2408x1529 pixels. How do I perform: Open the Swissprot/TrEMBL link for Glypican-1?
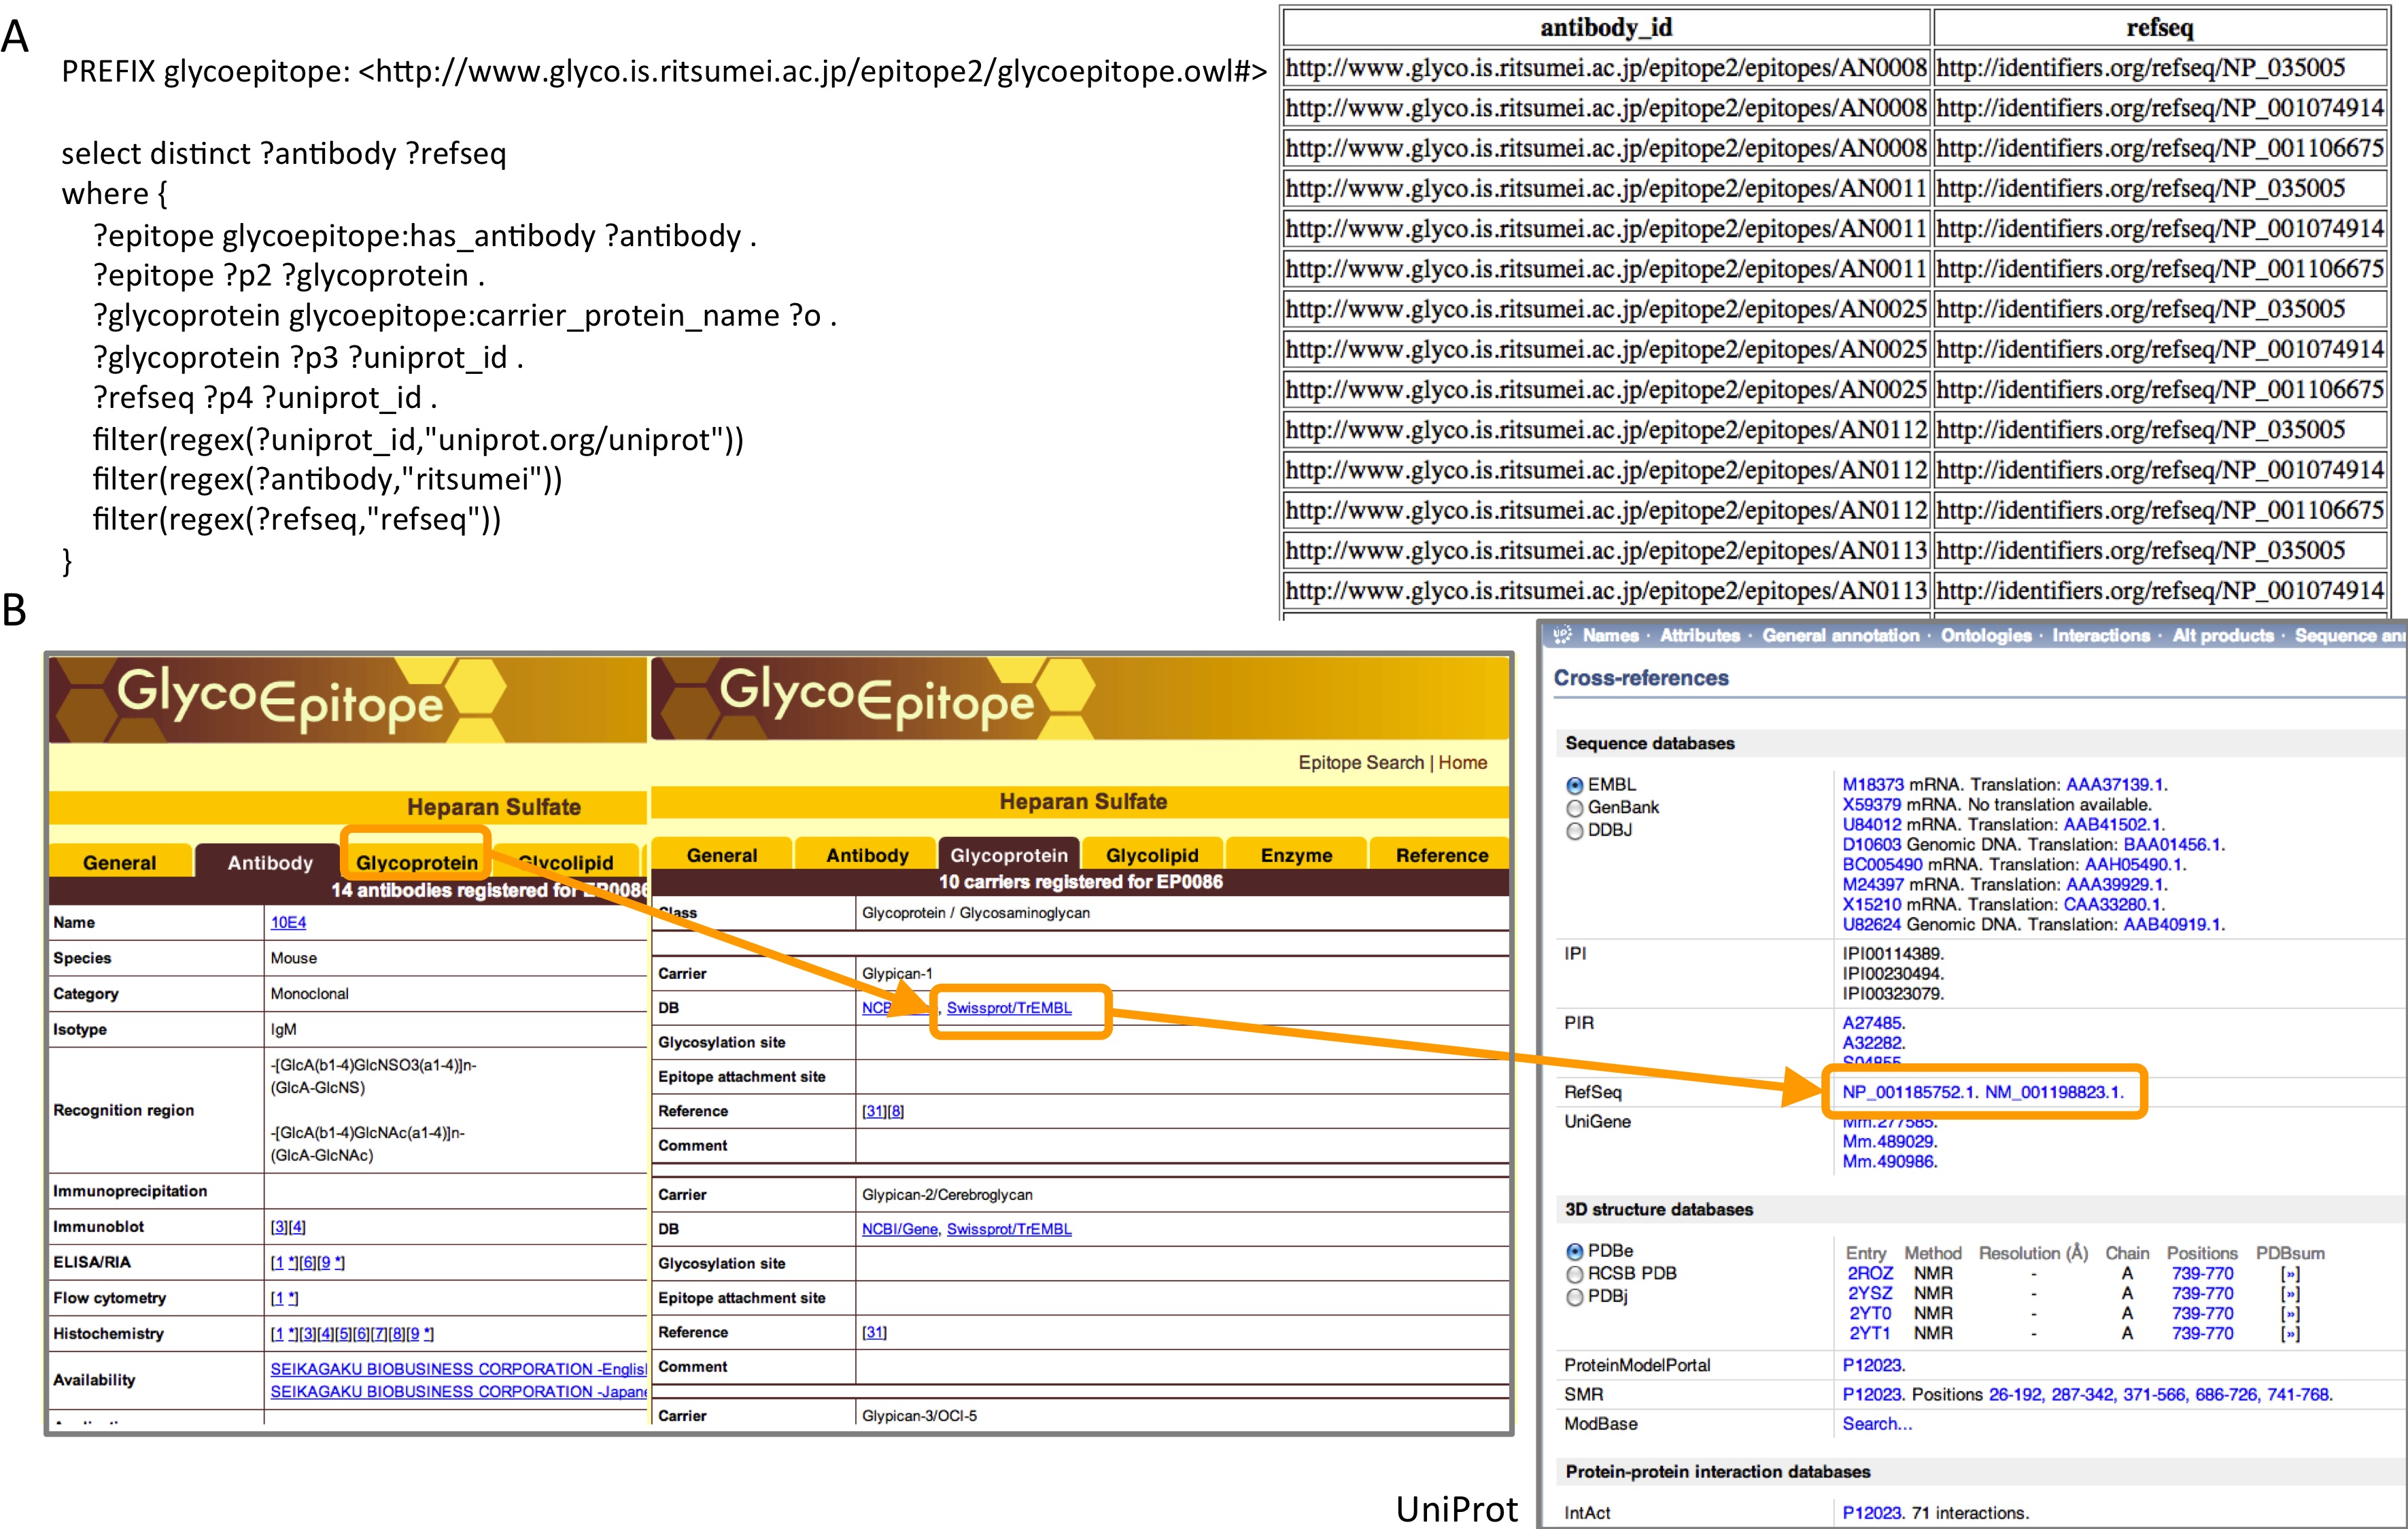1008,1008
